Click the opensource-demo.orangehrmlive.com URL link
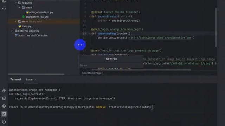 coord(160,38)
